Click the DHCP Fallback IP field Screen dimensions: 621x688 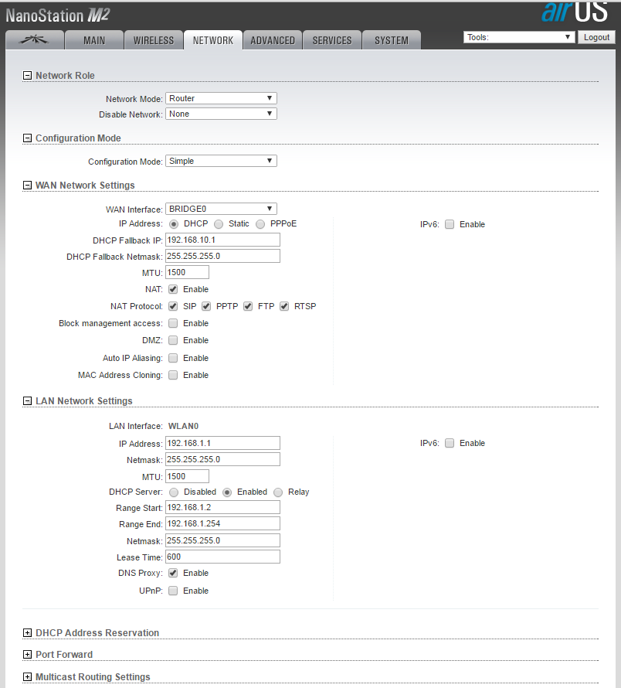click(x=222, y=240)
